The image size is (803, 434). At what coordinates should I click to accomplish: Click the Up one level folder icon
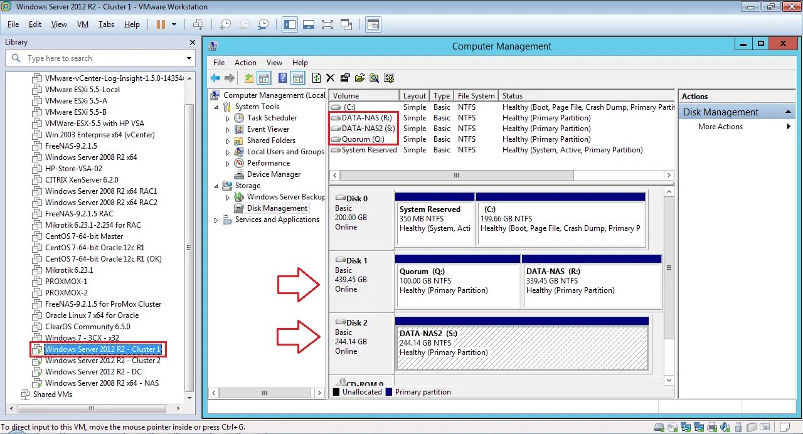pos(249,78)
